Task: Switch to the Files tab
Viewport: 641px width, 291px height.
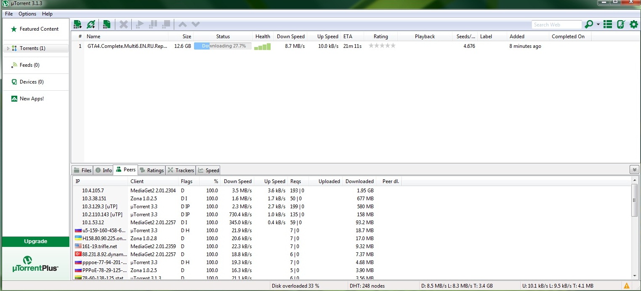Action: tap(82, 170)
